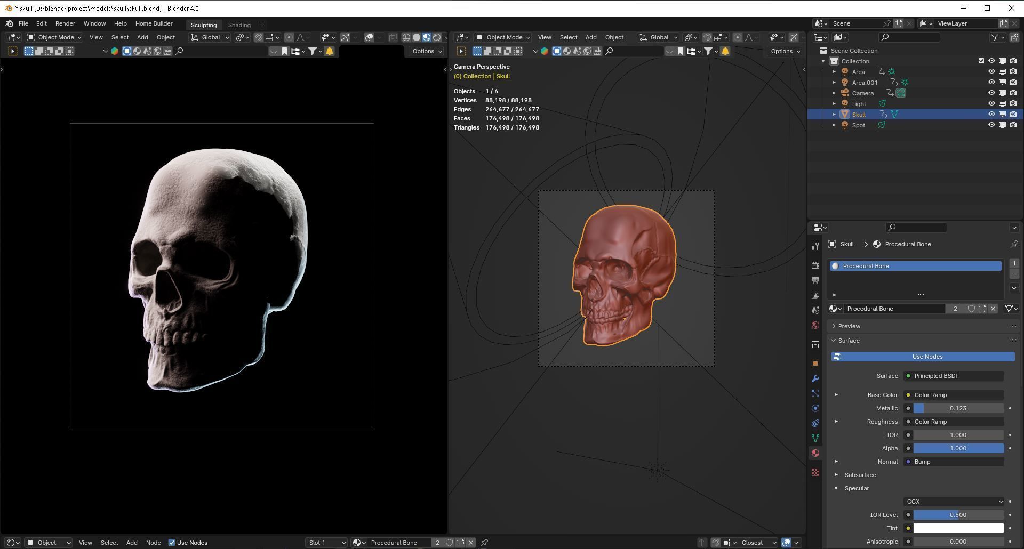The height and width of the screenshot is (549, 1024).
Task: Disable Light object in renders
Action: click(1013, 103)
